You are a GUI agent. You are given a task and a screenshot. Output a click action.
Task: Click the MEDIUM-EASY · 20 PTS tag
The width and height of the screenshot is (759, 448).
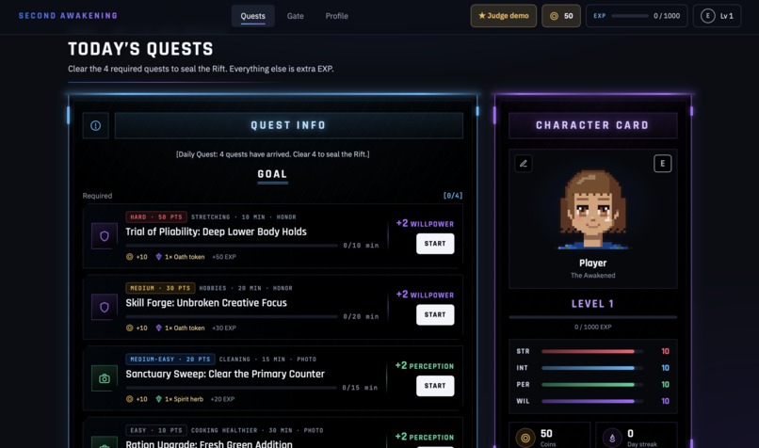point(170,360)
